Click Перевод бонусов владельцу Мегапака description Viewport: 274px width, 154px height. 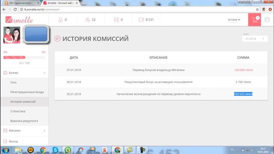(x=158, y=70)
